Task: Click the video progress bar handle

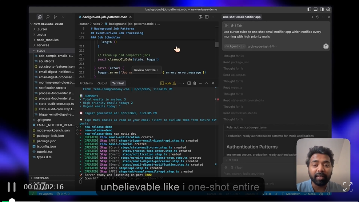Action: tap(12, 201)
